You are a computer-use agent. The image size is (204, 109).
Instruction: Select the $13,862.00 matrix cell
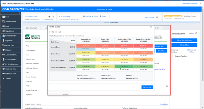pyautogui.click(x=105, y=59)
